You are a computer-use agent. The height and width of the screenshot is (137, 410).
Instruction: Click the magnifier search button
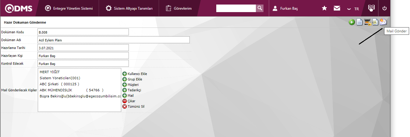click(x=260, y=8)
